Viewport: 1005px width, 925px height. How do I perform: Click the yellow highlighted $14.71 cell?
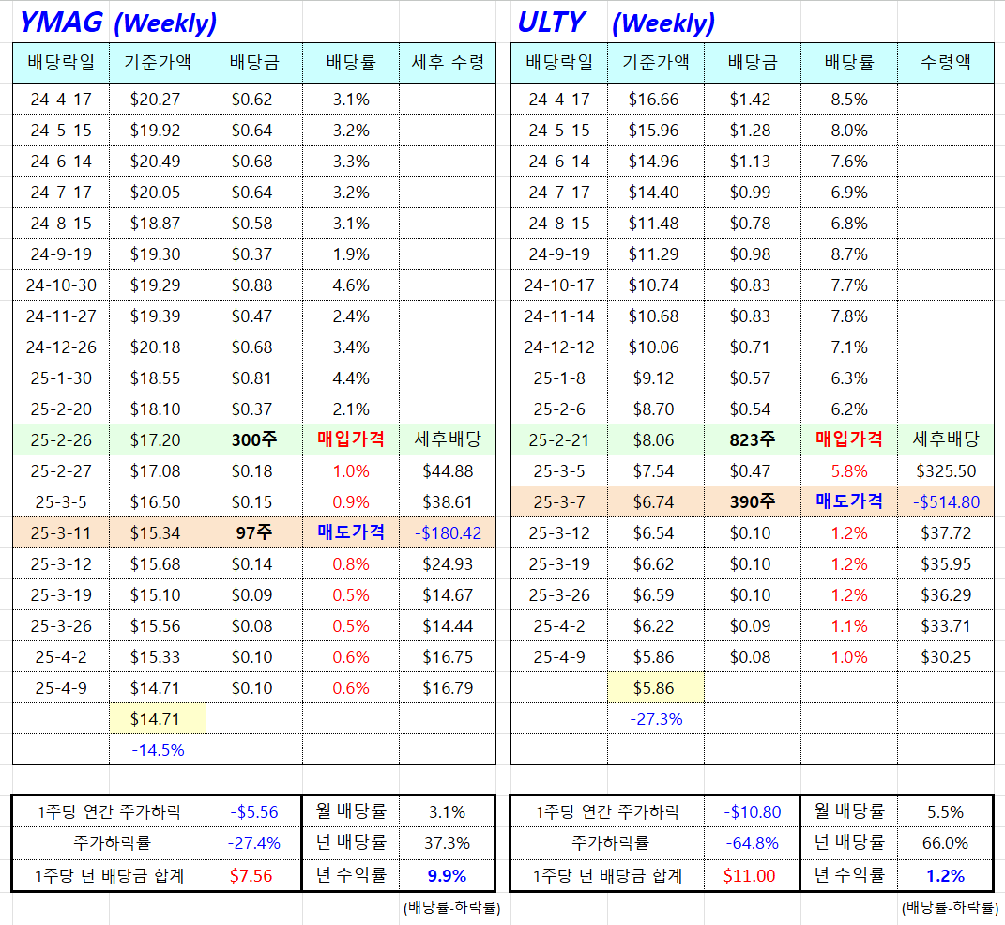coord(158,718)
